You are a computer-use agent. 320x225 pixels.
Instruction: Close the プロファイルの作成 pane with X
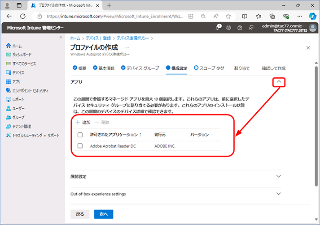coord(308,48)
